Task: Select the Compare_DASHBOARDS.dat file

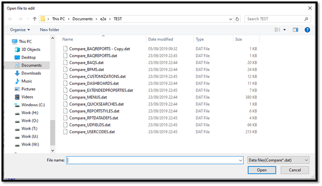Action: (94, 83)
